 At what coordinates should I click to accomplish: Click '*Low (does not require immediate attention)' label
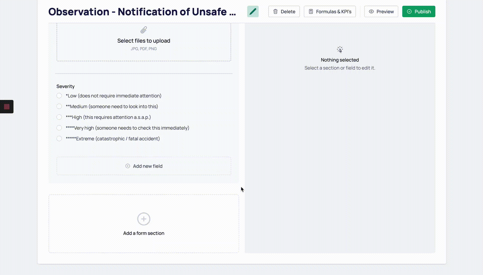coord(113,96)
